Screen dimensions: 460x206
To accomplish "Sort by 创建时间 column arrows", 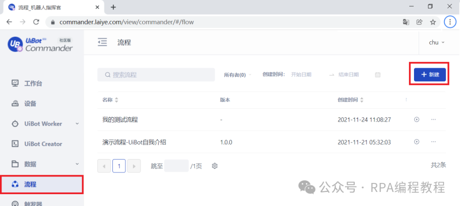I will [362, 100].
